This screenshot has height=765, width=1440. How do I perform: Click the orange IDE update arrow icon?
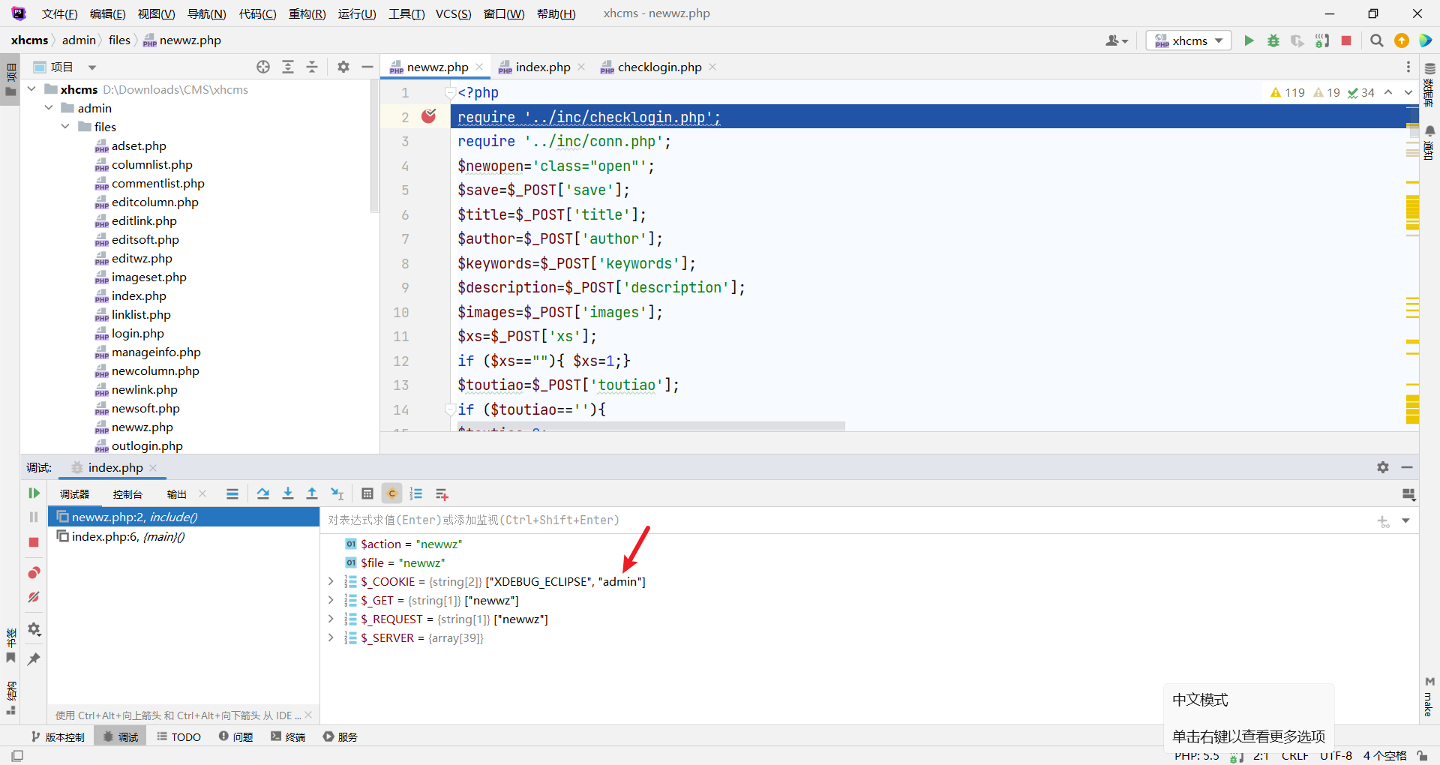[x=1402, y=40]
